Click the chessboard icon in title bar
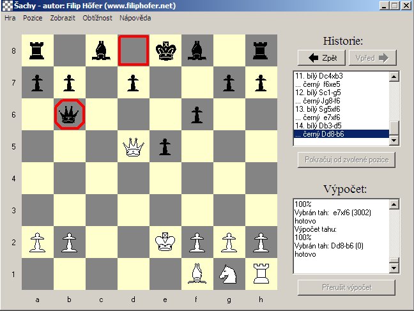Viewport: 414px width, 311px height. coord(8,6)
